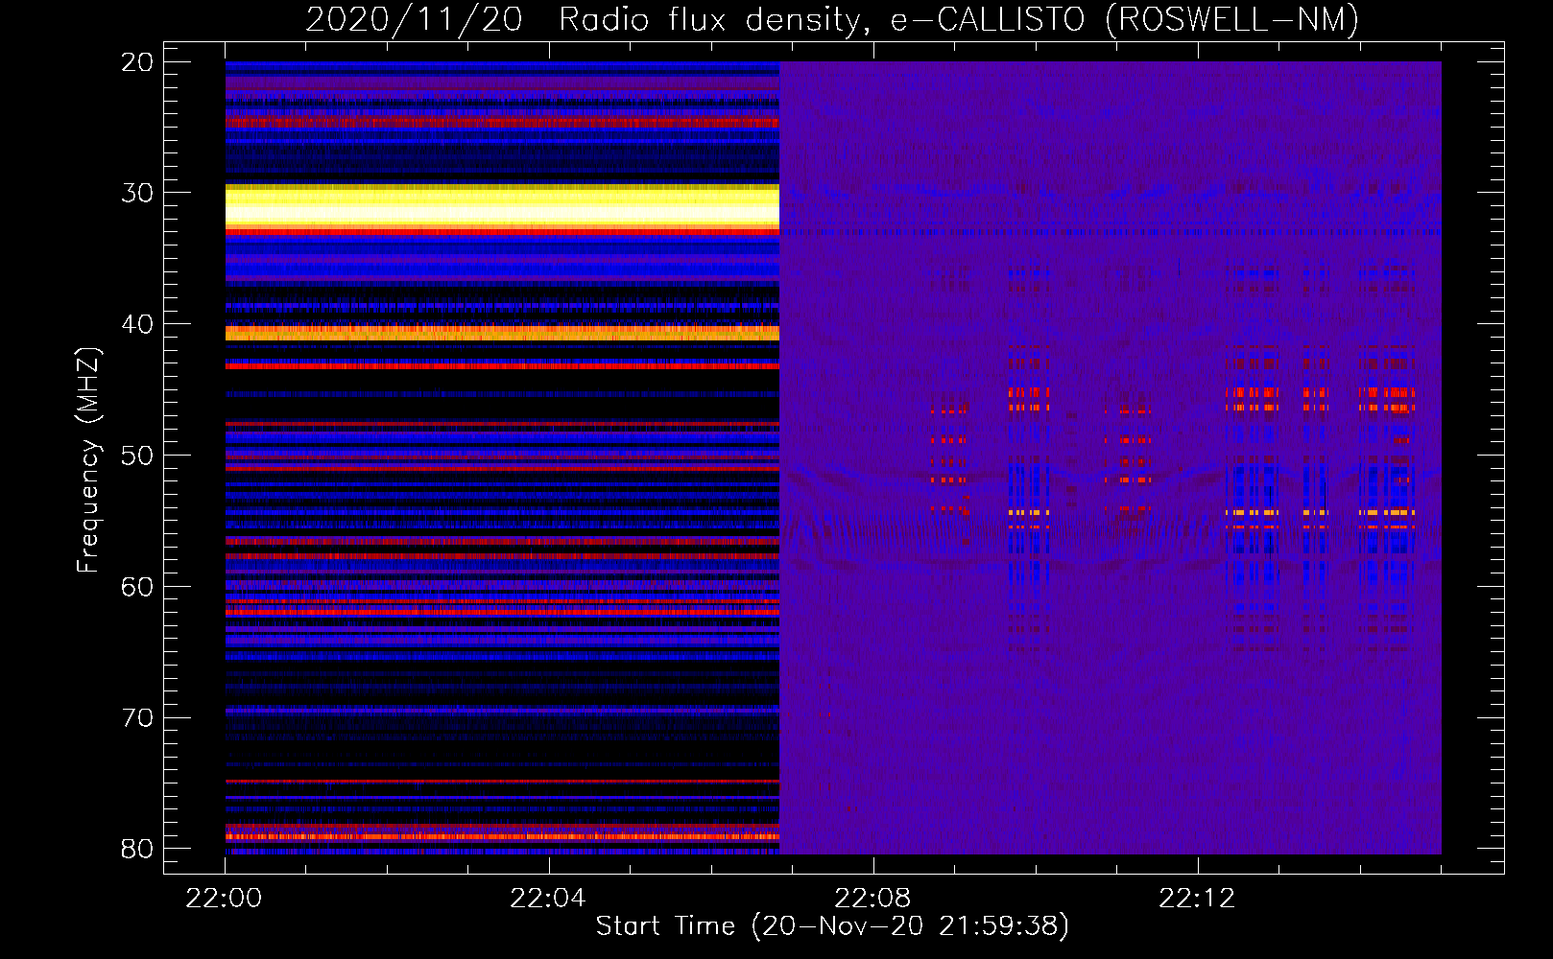Click the 40 frequency tick label
This screenshot has width=1553, height=959.
[138, 324]
